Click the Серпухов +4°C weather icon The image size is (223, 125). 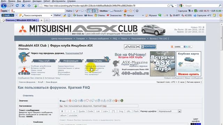click(x=195, y=15)
